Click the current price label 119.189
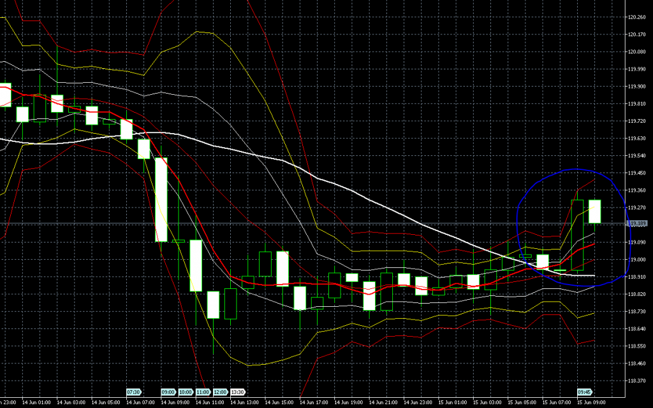 [638, 223]
